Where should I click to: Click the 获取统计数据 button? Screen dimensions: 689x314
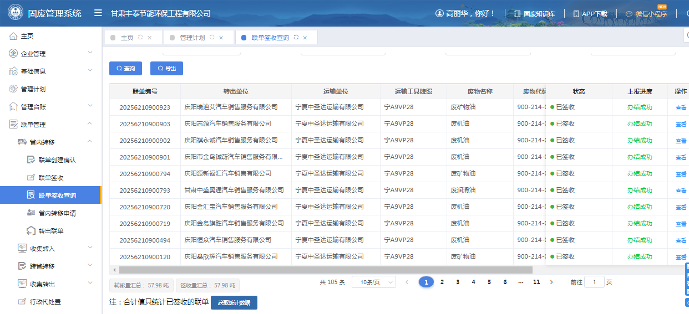[234, 302]
